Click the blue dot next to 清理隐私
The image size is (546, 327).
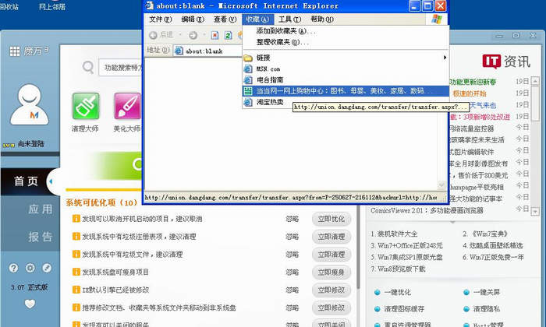[x=466, y=309]
